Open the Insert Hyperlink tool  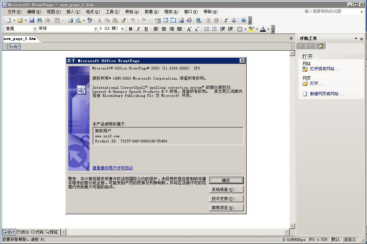198,20
